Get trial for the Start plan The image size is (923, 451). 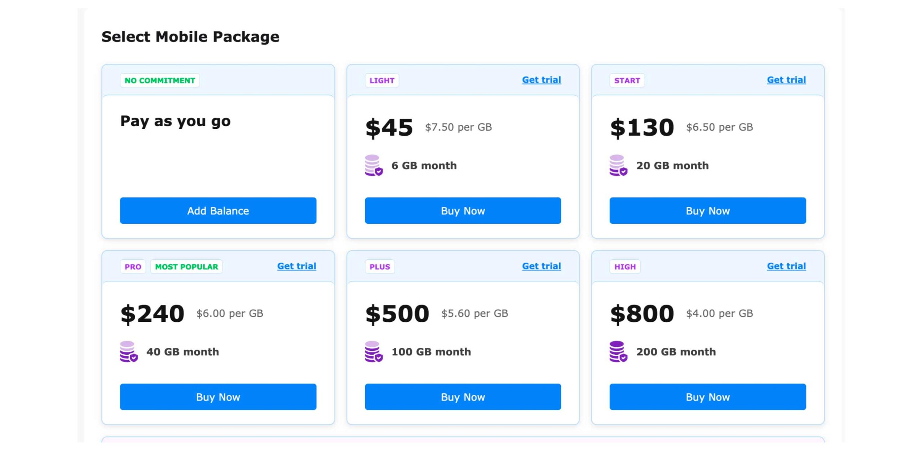[786, 80]
